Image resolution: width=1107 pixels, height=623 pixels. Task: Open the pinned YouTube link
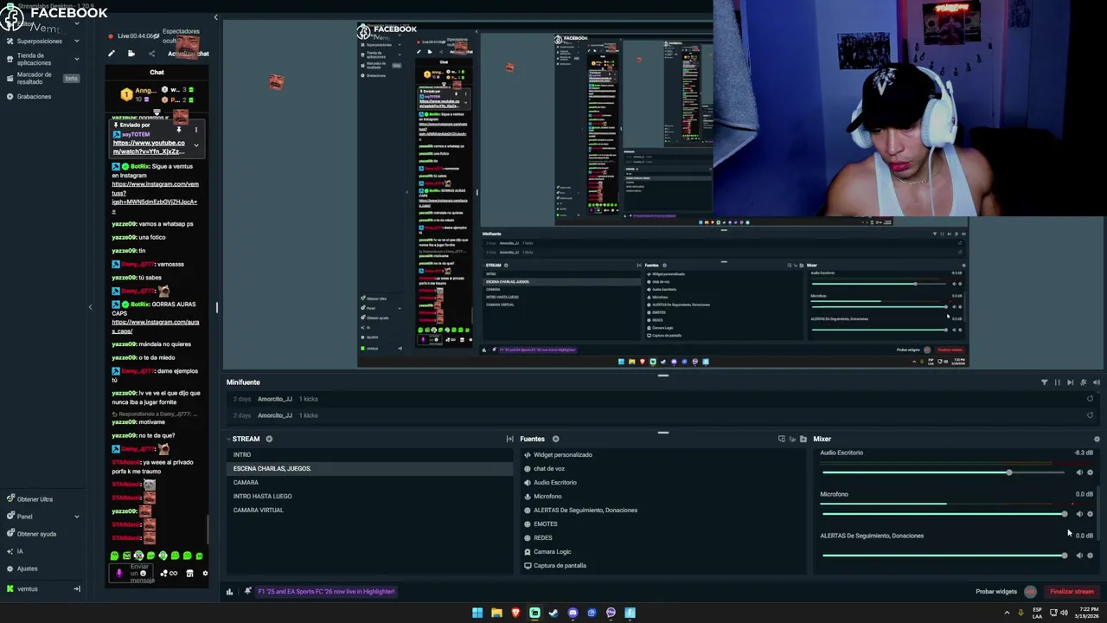pyautogui.click(x=148, y=147)
